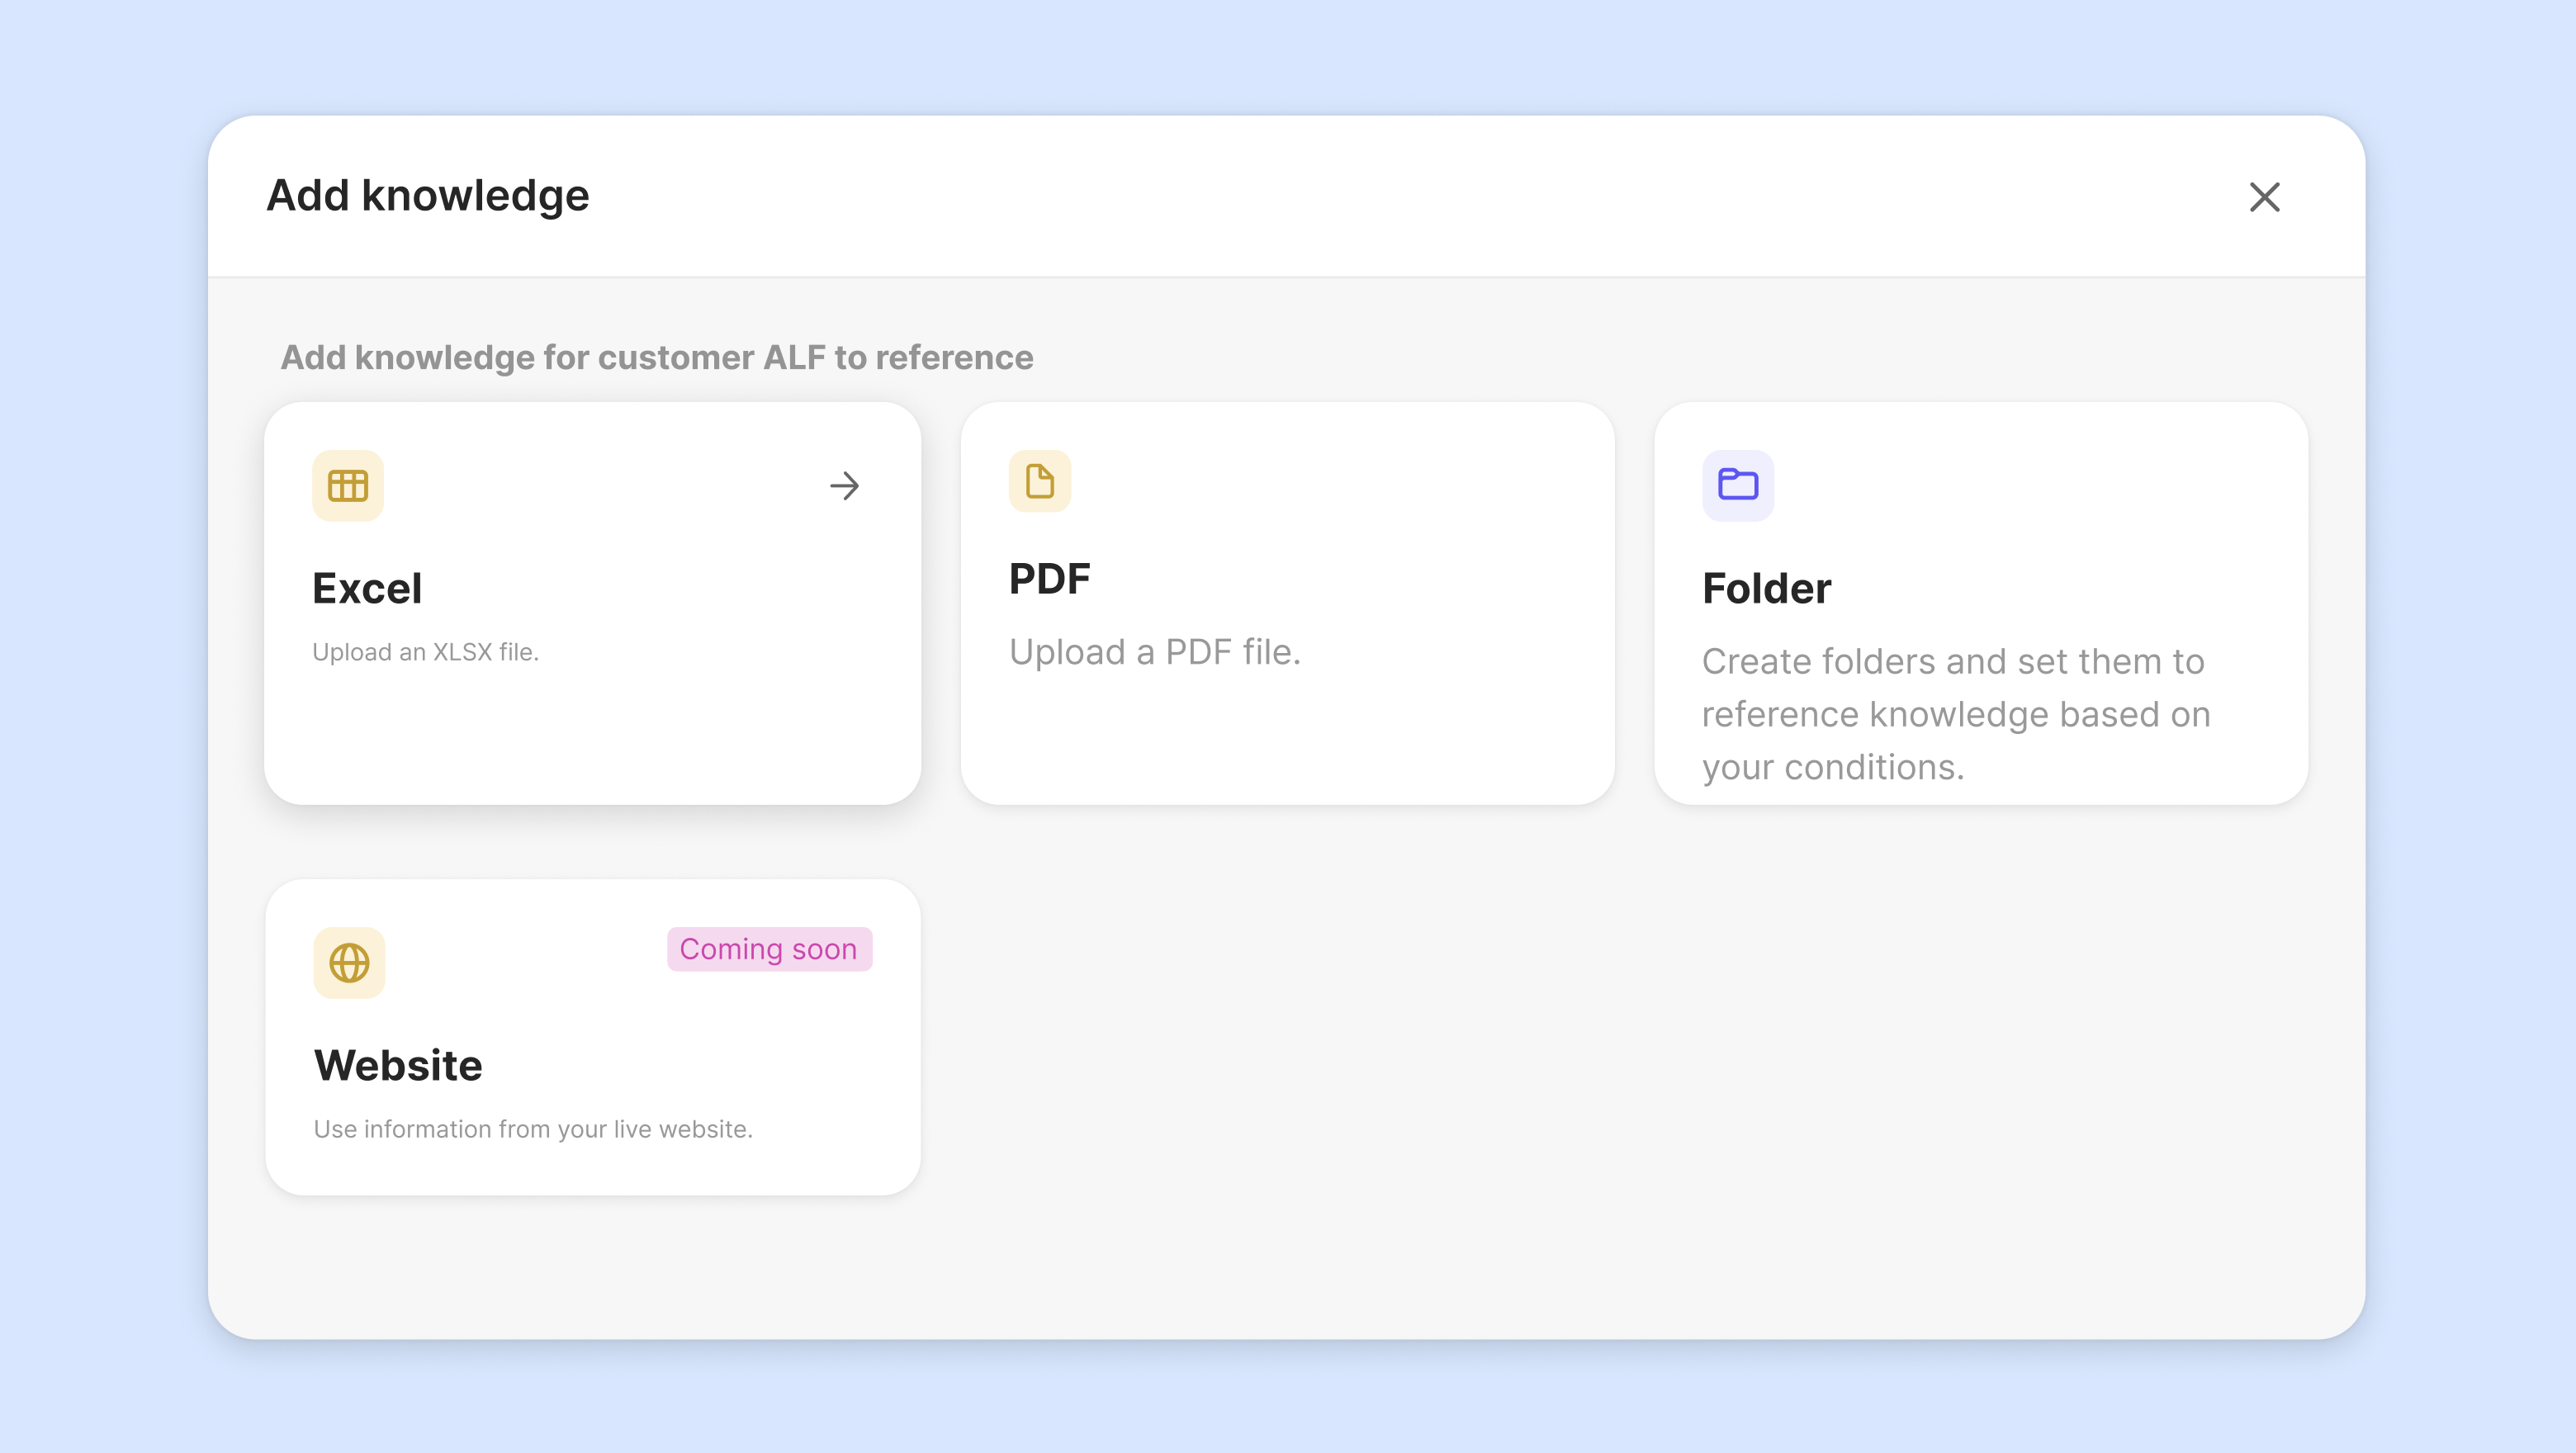The width and height of the screenshot is (2576, 1453).
Task: Click the Website card title
Action: [x=398, y=1065]
